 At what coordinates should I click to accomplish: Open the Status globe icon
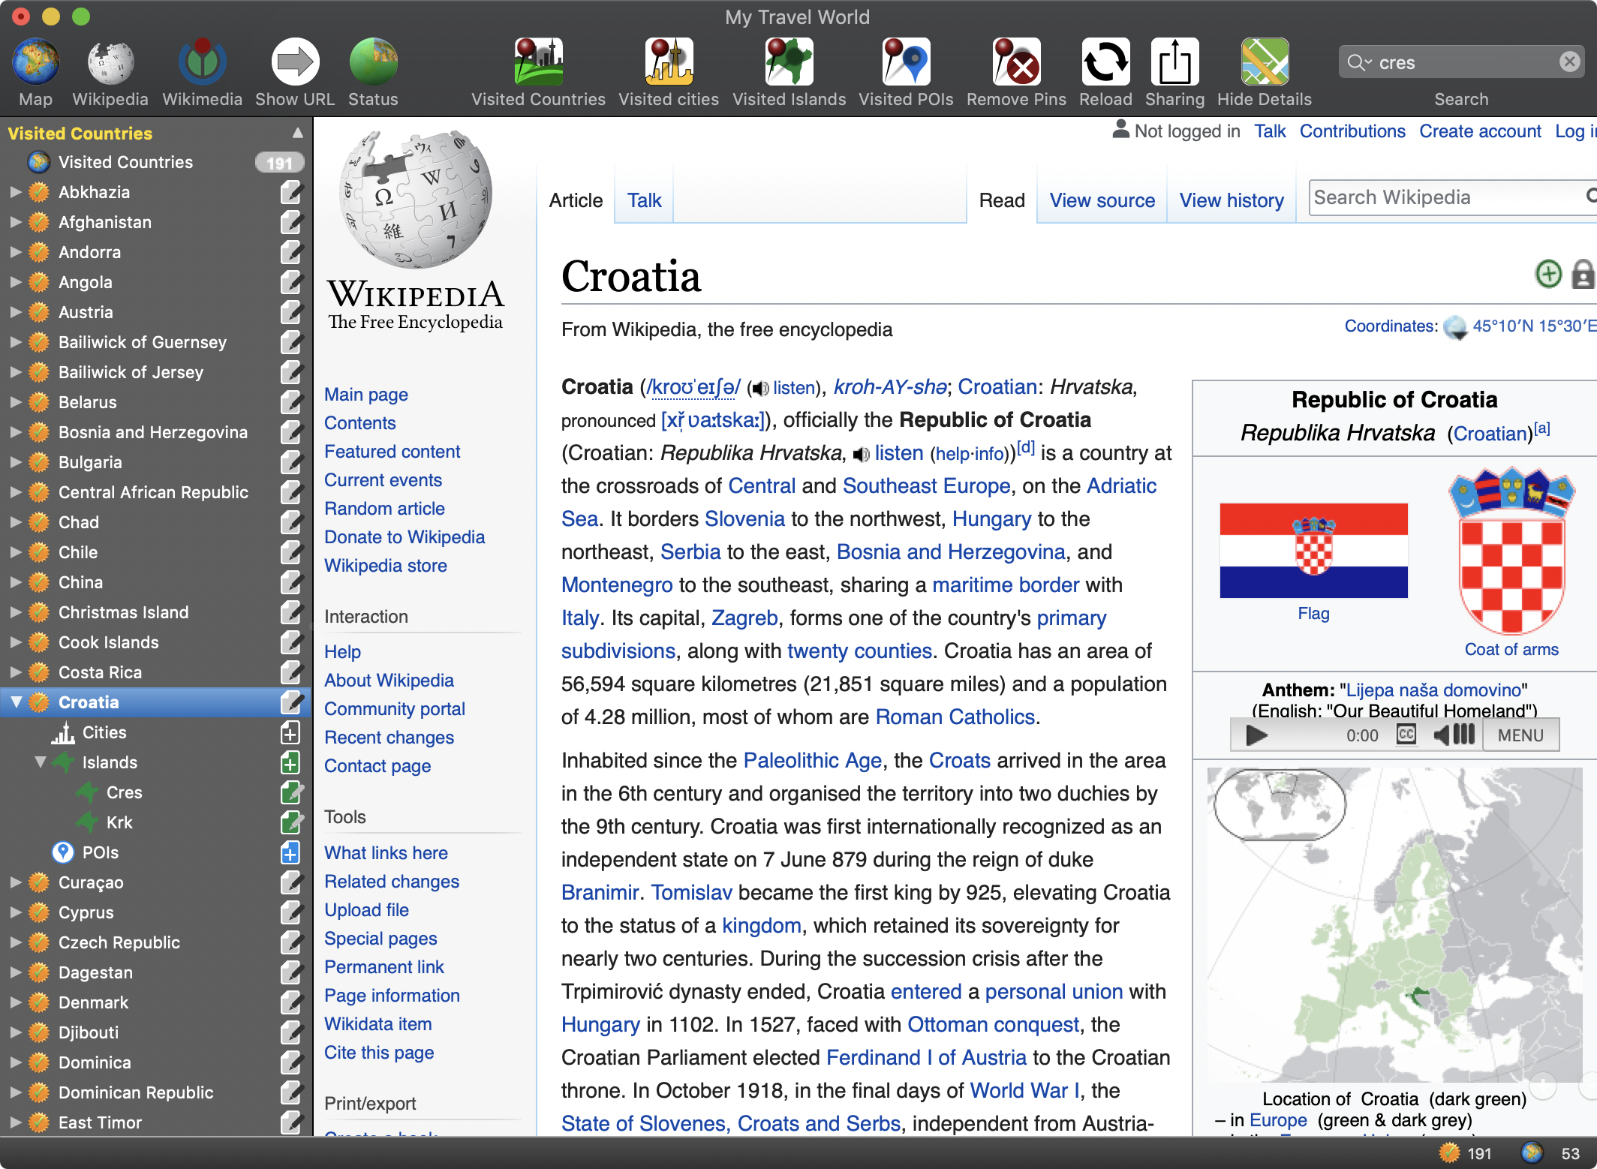373,62
